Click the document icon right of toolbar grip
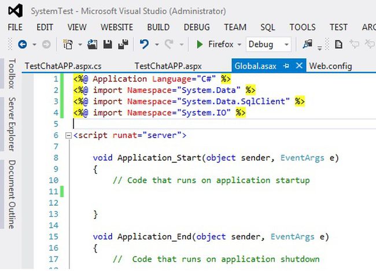376x271 pixels. pyautogui.click(x=338, y=44)
